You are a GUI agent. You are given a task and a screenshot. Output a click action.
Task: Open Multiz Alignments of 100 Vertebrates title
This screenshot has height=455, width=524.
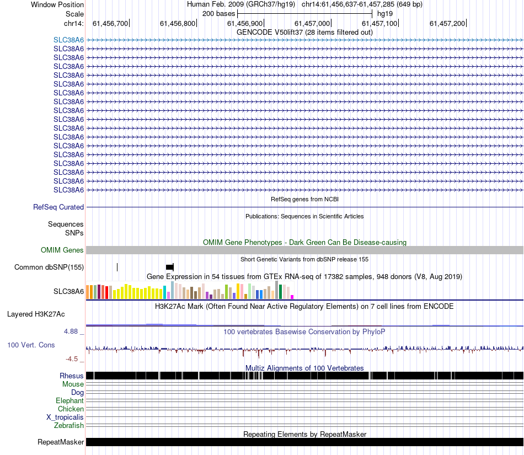click(304, 368)
